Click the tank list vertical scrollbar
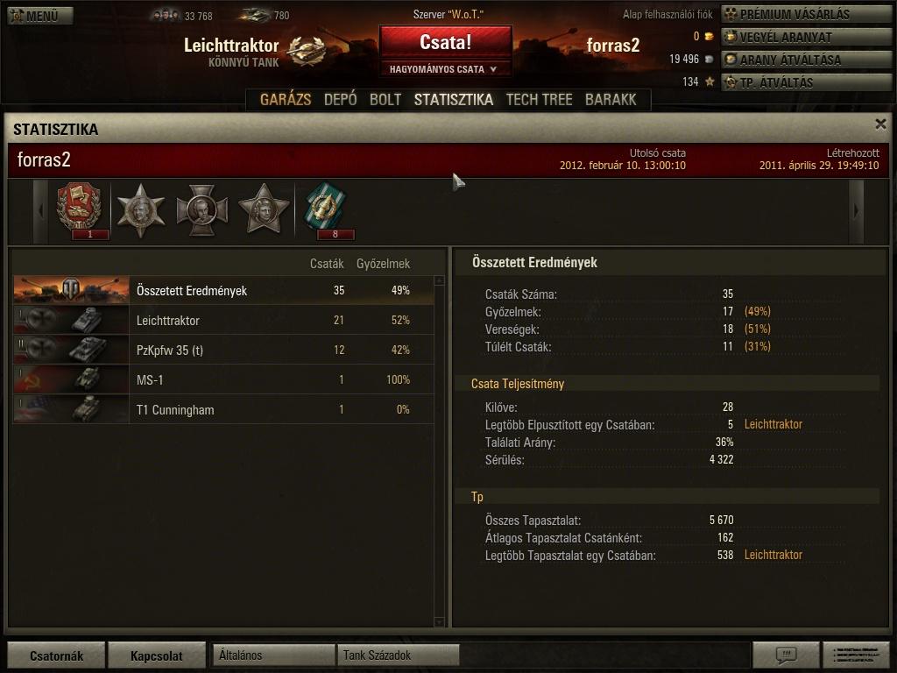 pos(440,451)
